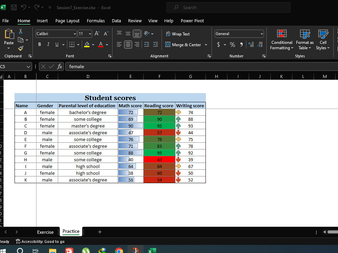
Task: Decrease font size with smaller A icon
Action: point(106,33)
